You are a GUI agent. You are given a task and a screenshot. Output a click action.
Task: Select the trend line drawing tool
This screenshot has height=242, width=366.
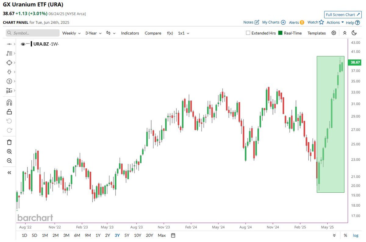(x=9, y=44)
